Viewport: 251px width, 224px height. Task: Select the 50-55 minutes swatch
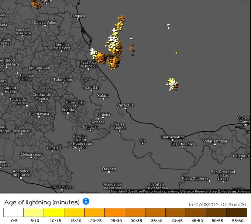(216, 213)
